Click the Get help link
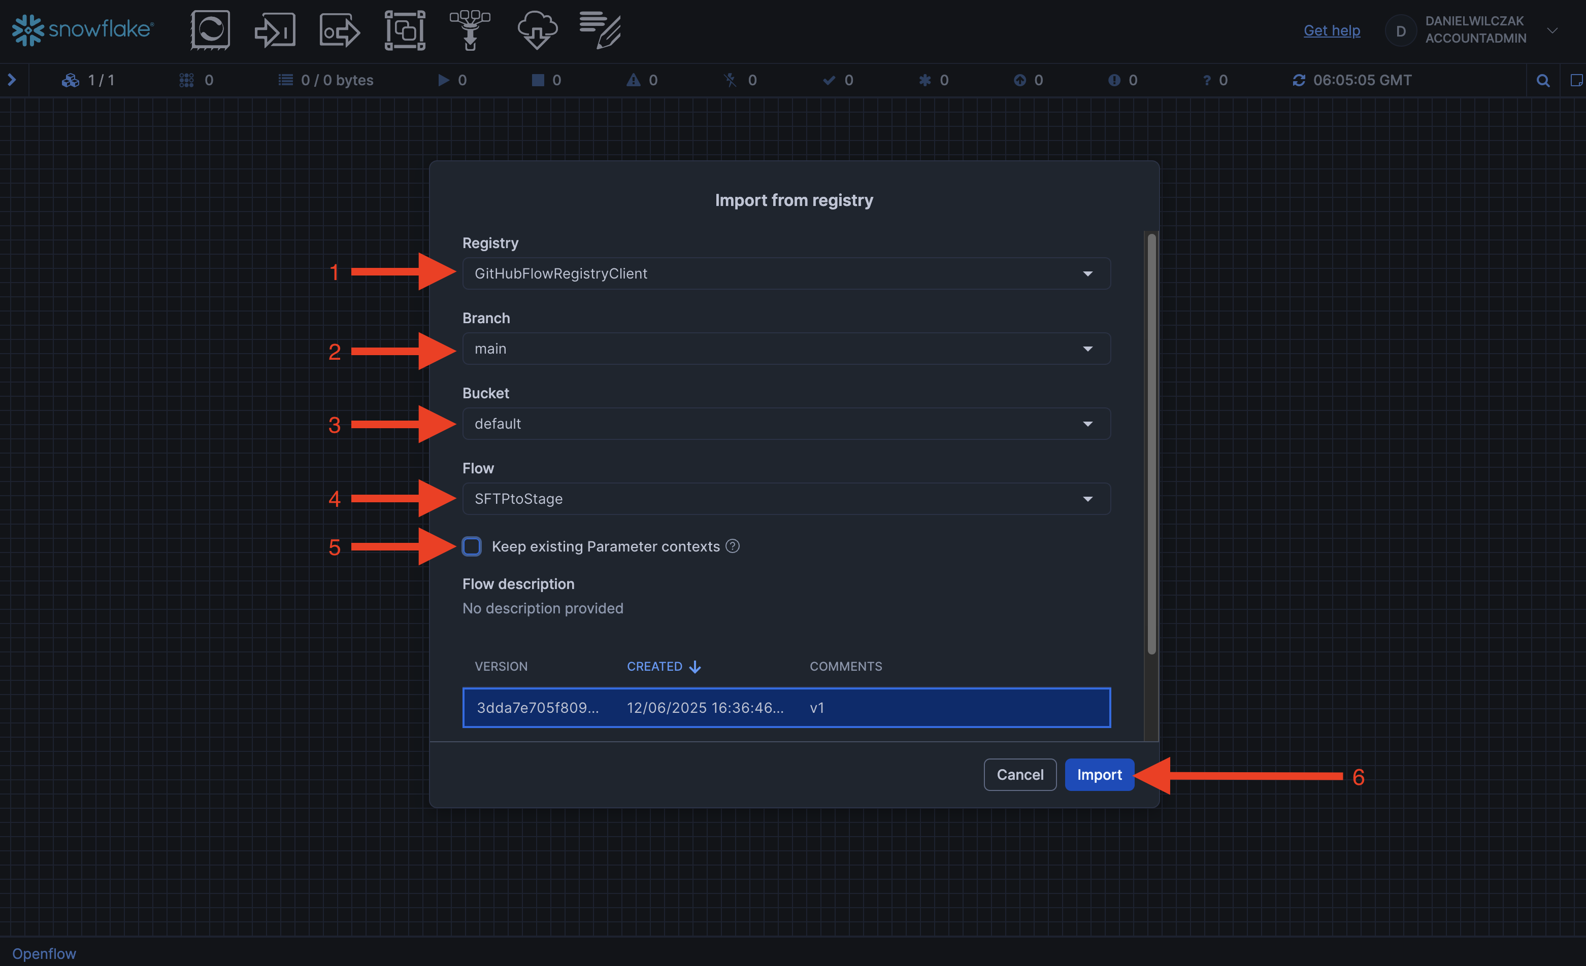 click(1331, 30)
